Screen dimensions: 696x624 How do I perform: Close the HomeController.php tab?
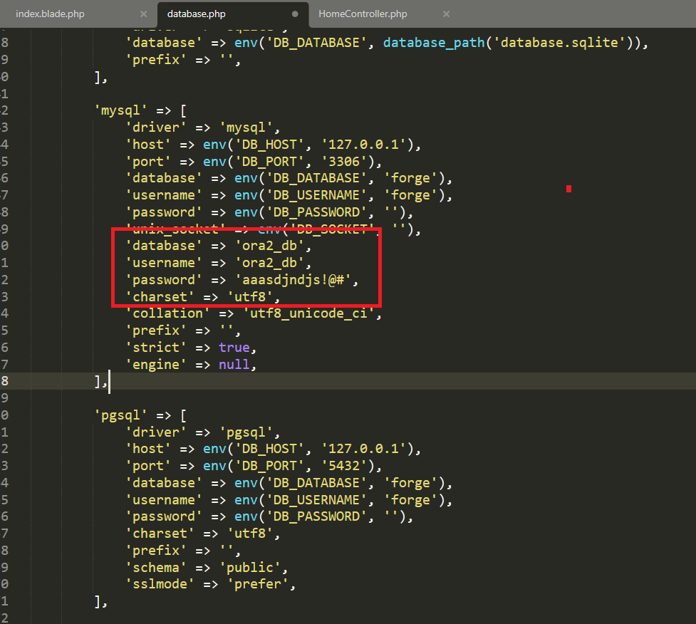click(x=447, y=14)
